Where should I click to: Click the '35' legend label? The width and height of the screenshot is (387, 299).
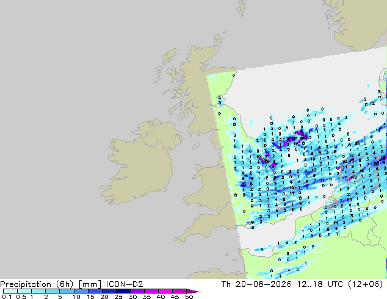click(146, 297)
